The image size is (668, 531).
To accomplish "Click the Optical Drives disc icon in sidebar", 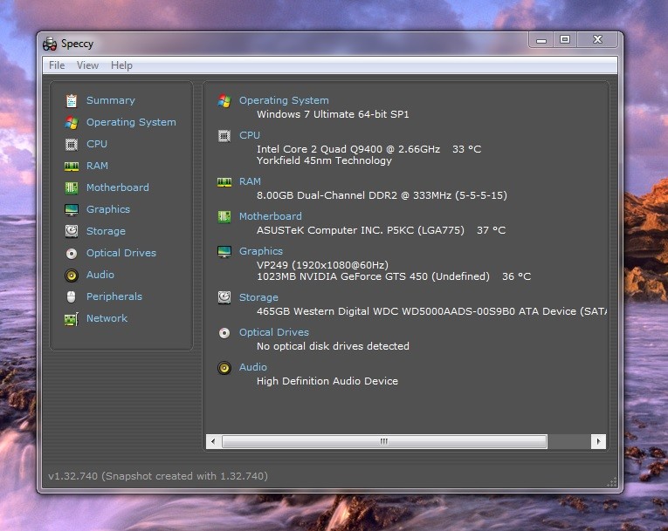I will pos(72,253).
